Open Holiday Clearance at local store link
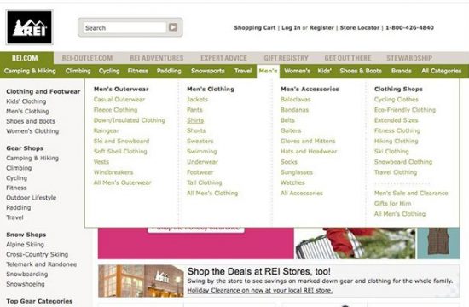Image resolution: width=469 pixels, height=307 pixels. click(260, 290)
